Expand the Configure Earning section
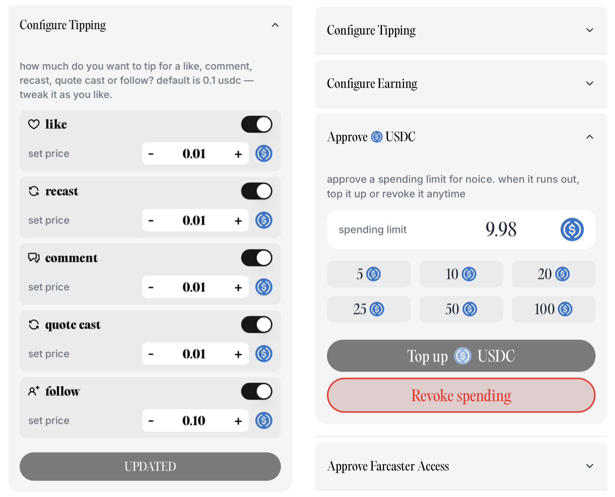The height and width of the screenshot is (497, 615). click(461, 84)
